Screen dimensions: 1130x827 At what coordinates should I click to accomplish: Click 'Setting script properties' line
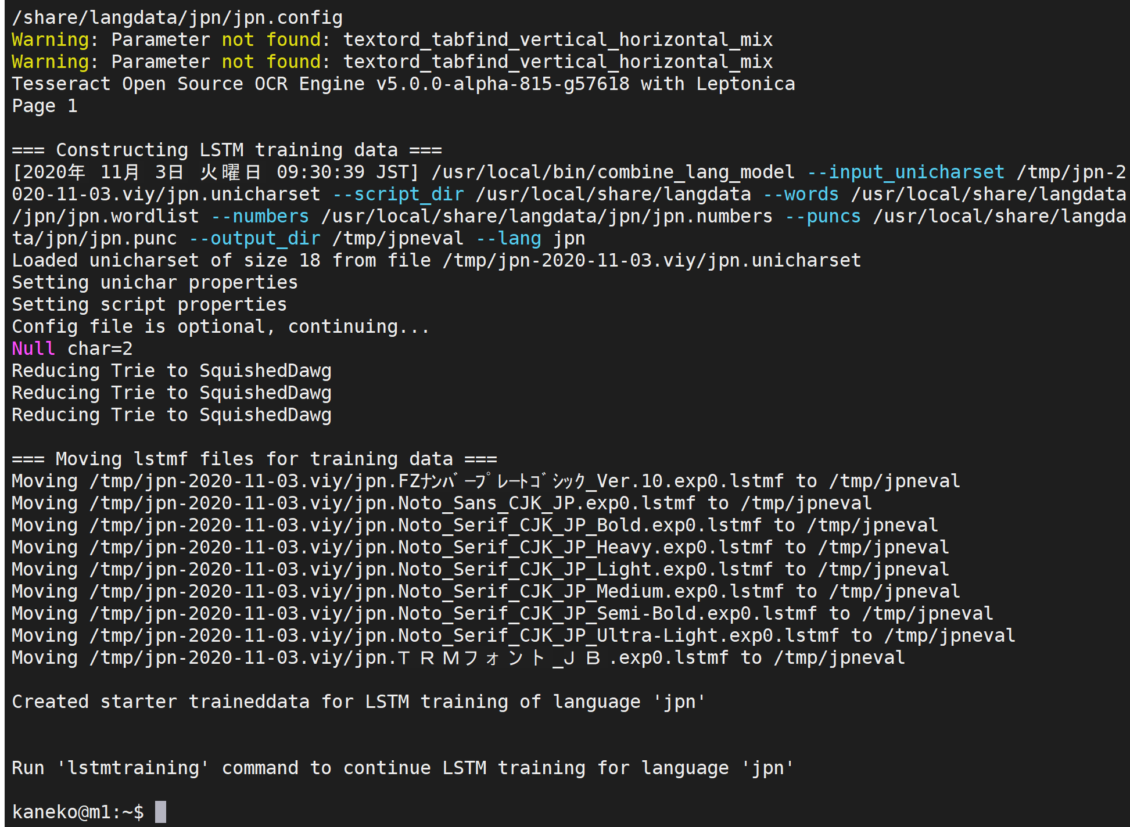[149, 305]
